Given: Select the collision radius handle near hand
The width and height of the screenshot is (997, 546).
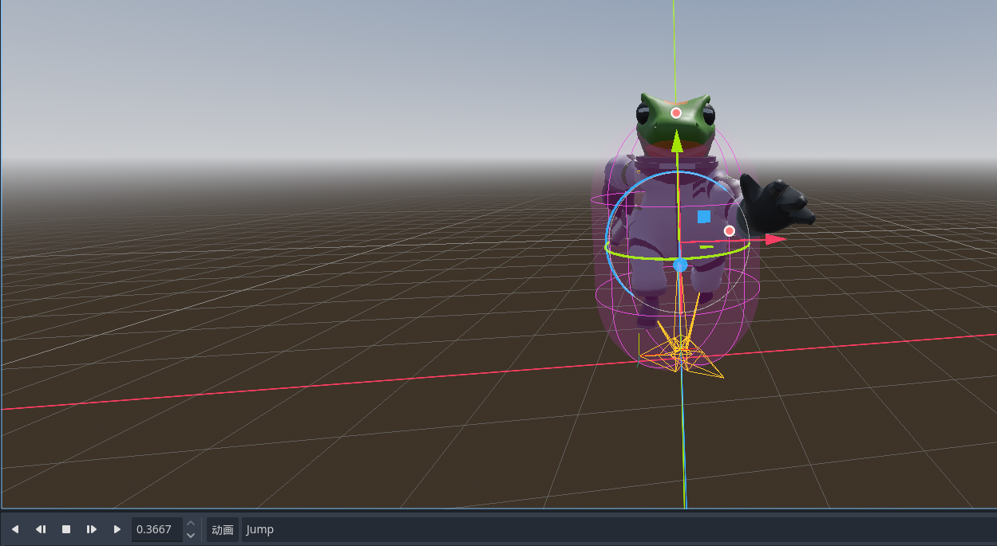Looking at the screenshot, I should tap(729, 231).
